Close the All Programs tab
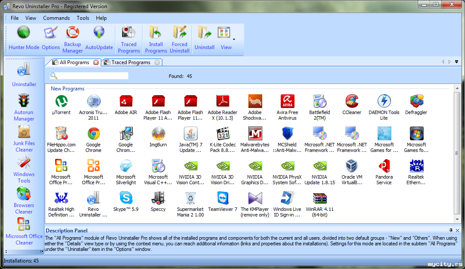This screenshot has width=465, height=269. pyautogui.click(x=96, y=62)
